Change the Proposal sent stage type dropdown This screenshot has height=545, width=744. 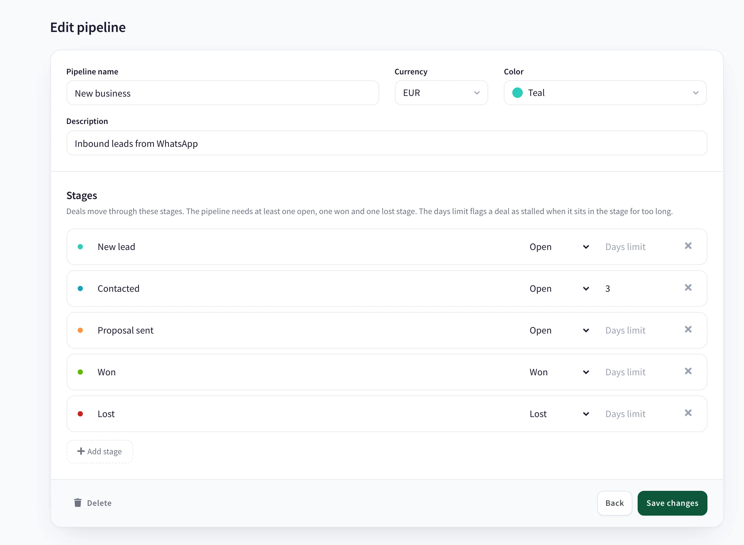pyautogui.click(x=559, y=330)
